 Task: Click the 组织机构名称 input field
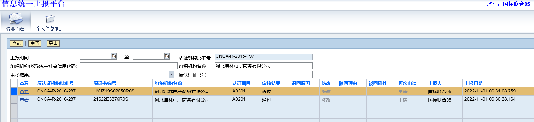click(263, 66)
